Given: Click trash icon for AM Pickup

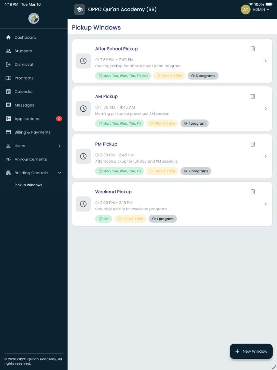Looking at the screenshot, I should (x=252, y=96).
